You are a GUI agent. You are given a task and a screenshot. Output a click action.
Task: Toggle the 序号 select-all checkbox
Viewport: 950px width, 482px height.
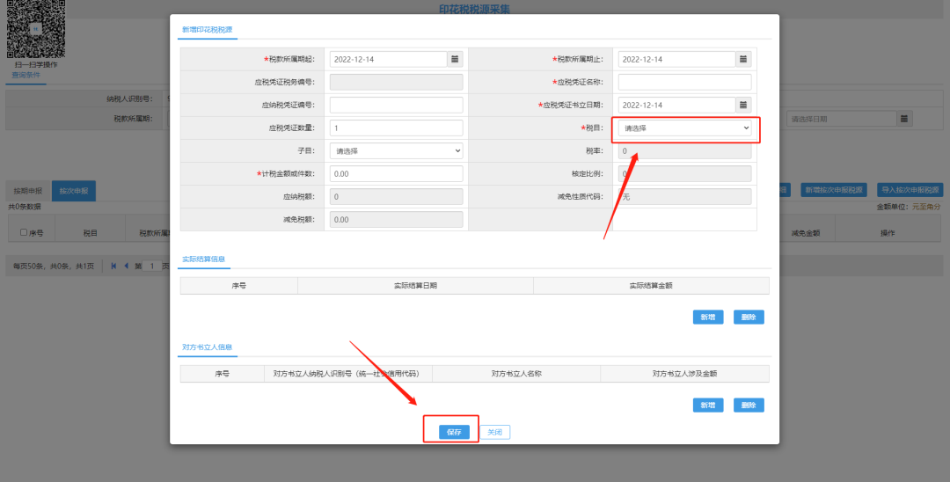pos(24,233)
